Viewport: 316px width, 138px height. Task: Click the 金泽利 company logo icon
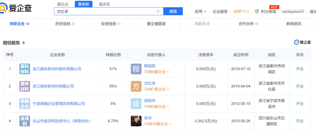(x=25, y=121)
